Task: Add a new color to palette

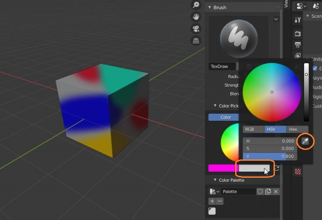Action: click(x=212, y=201)
